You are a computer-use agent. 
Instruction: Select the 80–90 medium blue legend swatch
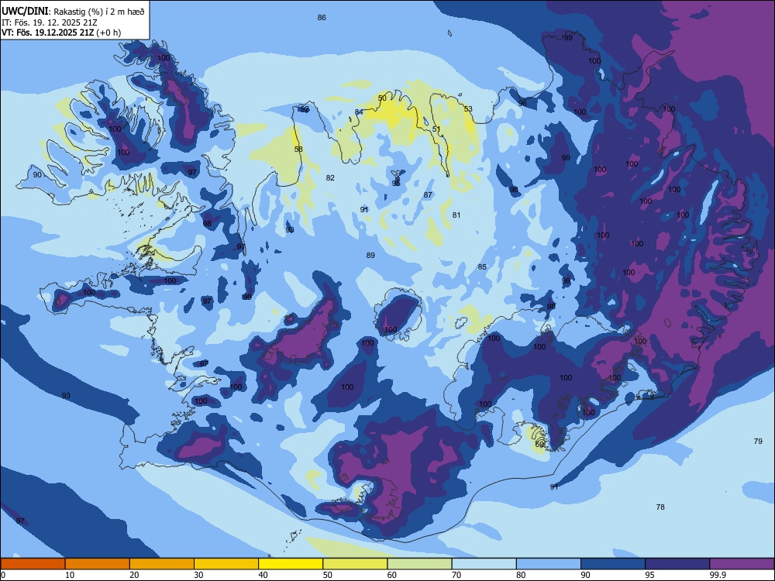[549, 564]
